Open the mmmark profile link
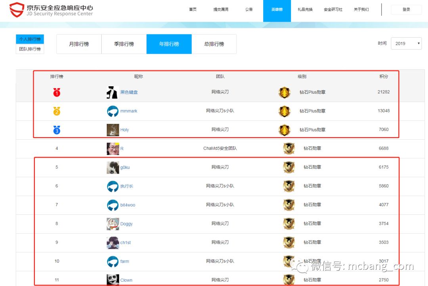 (x=128, y=111)
